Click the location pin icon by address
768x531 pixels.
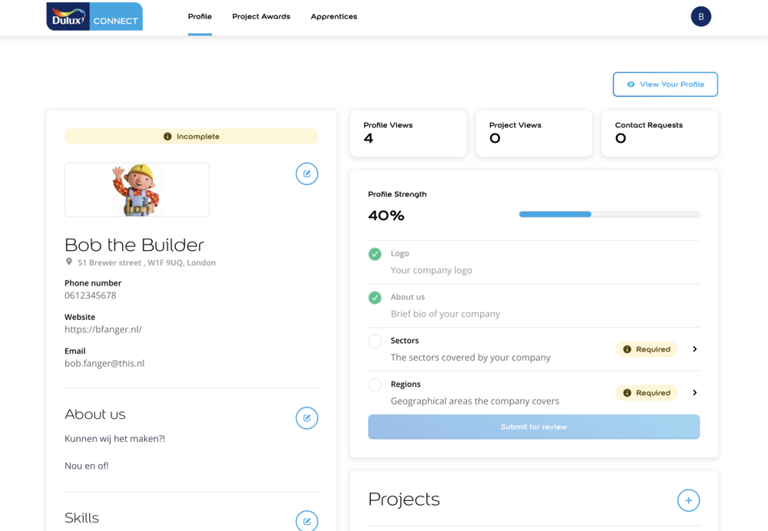69,262
